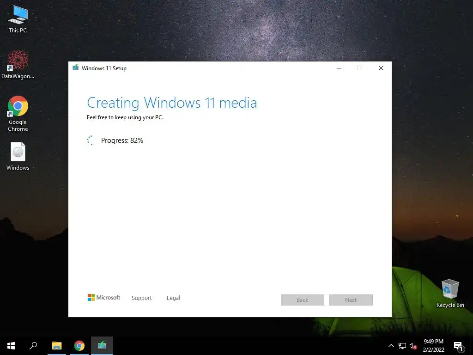This screenshot has width=473, height=355.
Task: Click 'Feel free to keep using your PC' text
Action: (125, 117)
